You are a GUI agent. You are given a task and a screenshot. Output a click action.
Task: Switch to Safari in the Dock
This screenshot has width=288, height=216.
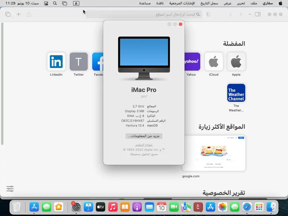(x=247, y=207)
